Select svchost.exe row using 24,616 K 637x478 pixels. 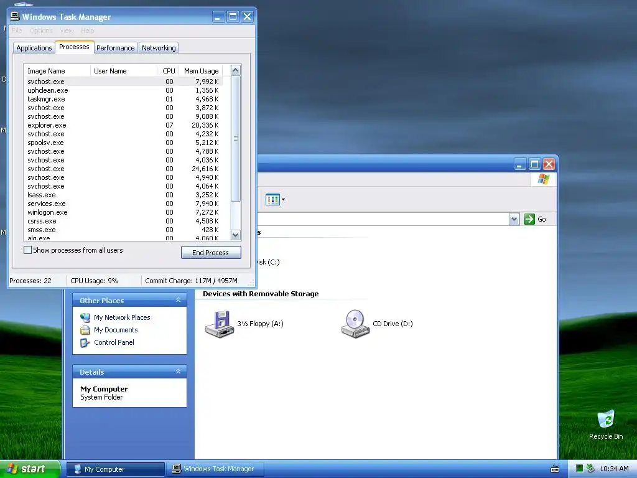point(124,169)
